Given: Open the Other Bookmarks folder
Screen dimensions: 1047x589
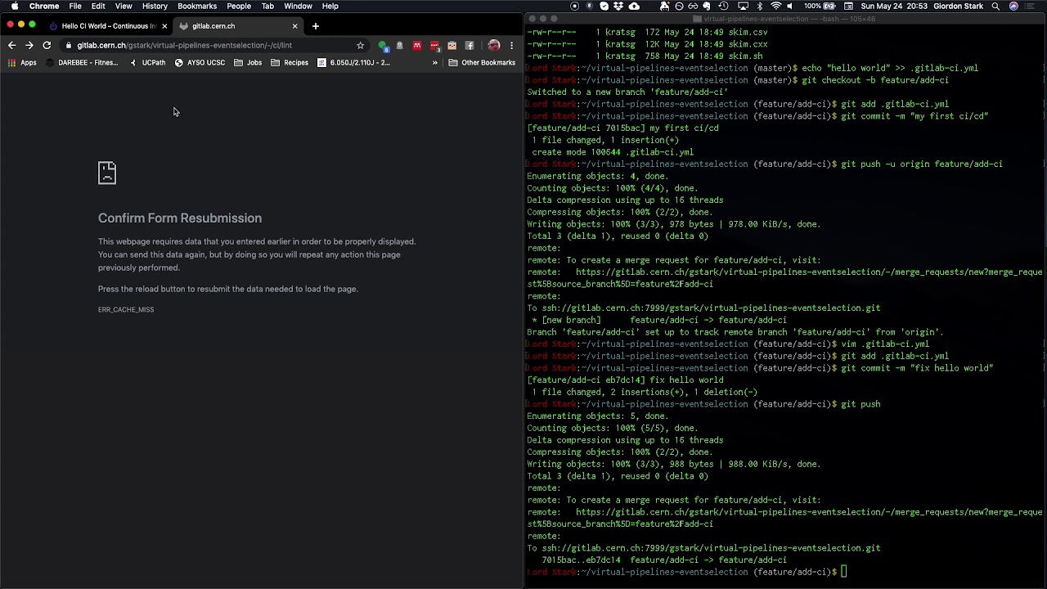Looking at the screenshot, I should coord(482,63).
